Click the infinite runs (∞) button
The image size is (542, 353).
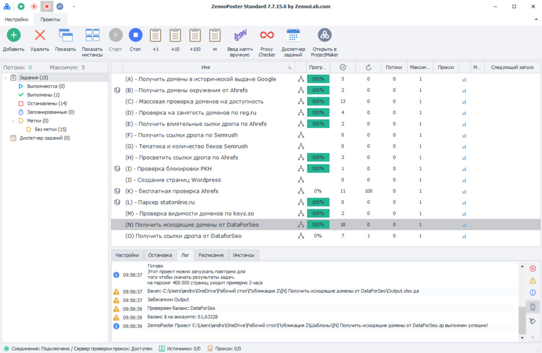pos(215,40)
